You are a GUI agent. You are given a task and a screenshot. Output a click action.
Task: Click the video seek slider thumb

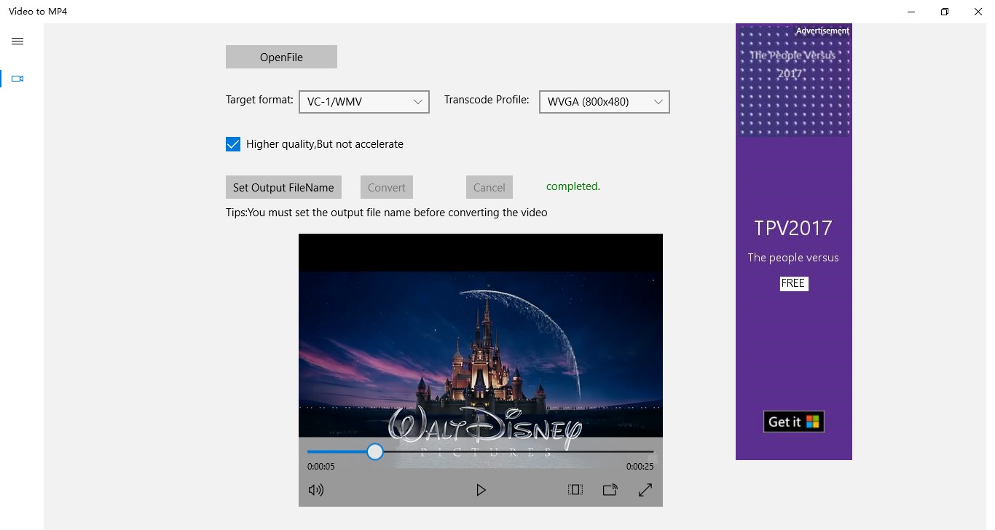coord(375,452)
